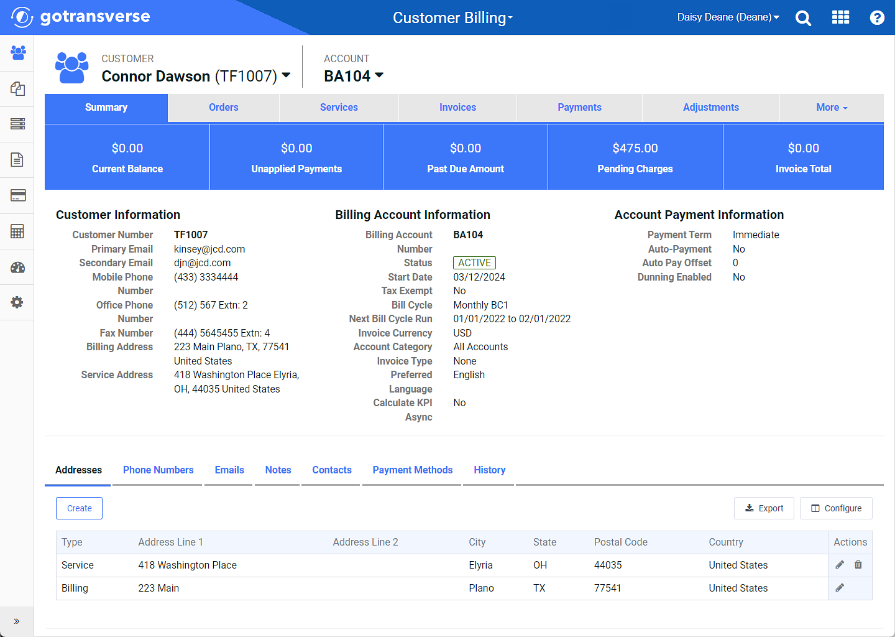The width and height of the screenshot is (895, 637).
Task: Delete the Service address via trash icon
Action: (858, 565)
